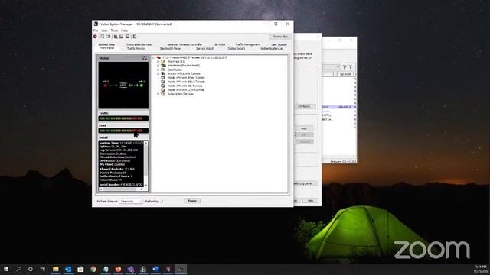490x275 pixels.
Task: Switch to the SD-WAN tab
Action: coord(220,44)
